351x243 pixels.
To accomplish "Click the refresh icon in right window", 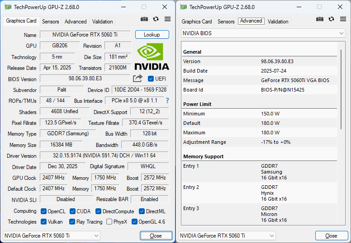I will (331, 19).
